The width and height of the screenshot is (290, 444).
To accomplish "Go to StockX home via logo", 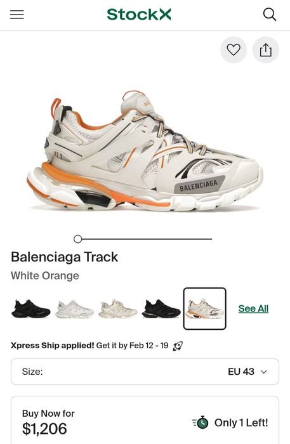I will tap(139, 15).
